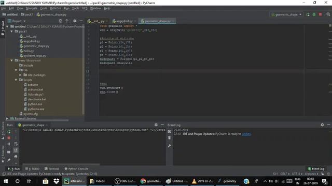Hide the Event Log panel
Screen dimensions: 332x186
[x=328, y=125]
